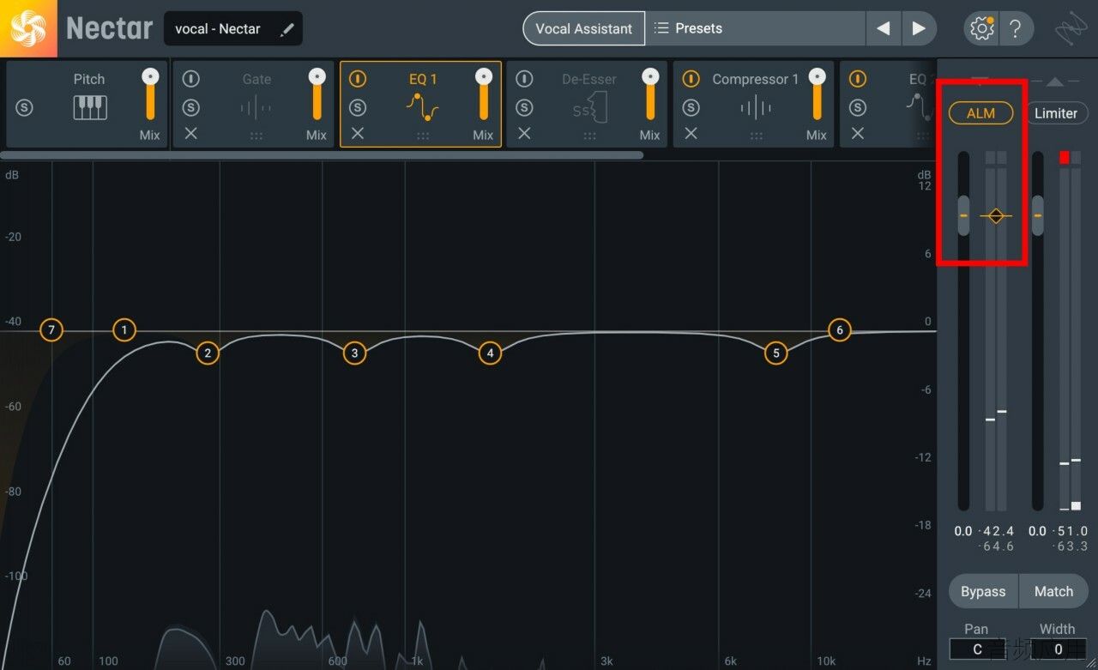This screenshot has height=670, width=1098.
Task: Toggle power on the Gate module
Action: [x=190, y=79]
